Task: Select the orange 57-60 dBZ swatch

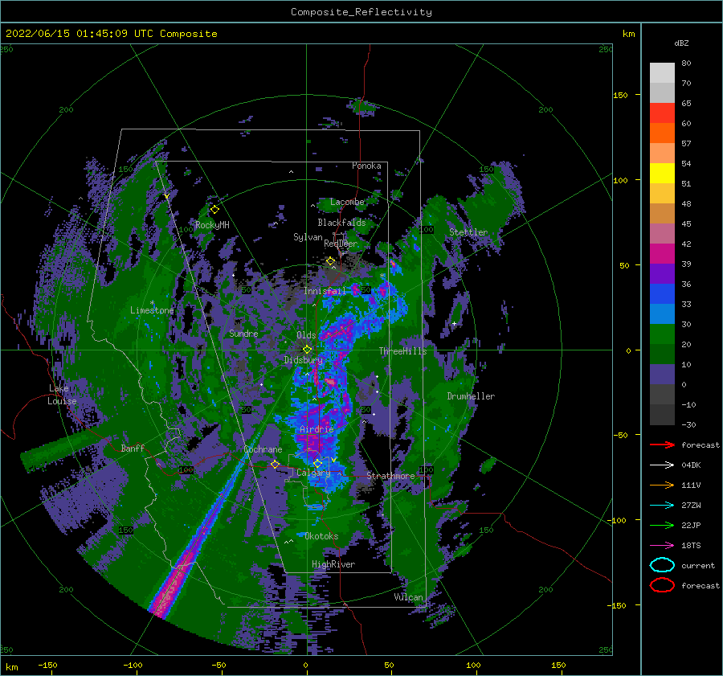Action: point(662,133)
